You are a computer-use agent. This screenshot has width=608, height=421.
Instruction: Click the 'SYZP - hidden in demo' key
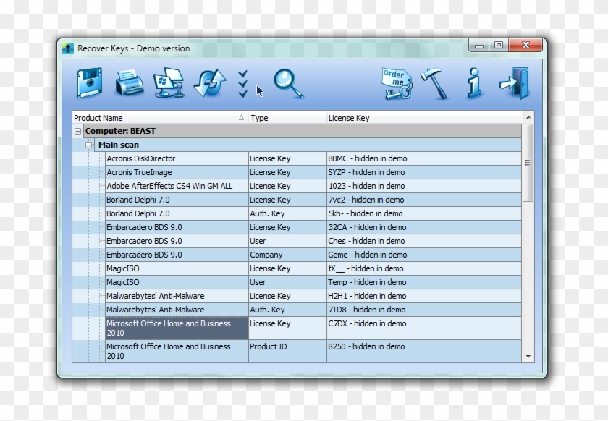(366, 172)
